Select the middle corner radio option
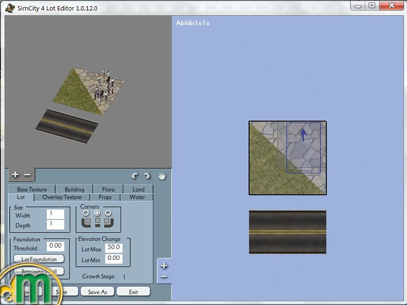 tap(97, 213)
